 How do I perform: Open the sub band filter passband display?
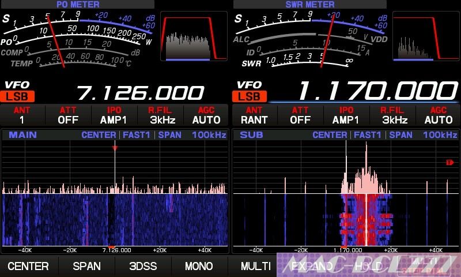pos(426,36)
